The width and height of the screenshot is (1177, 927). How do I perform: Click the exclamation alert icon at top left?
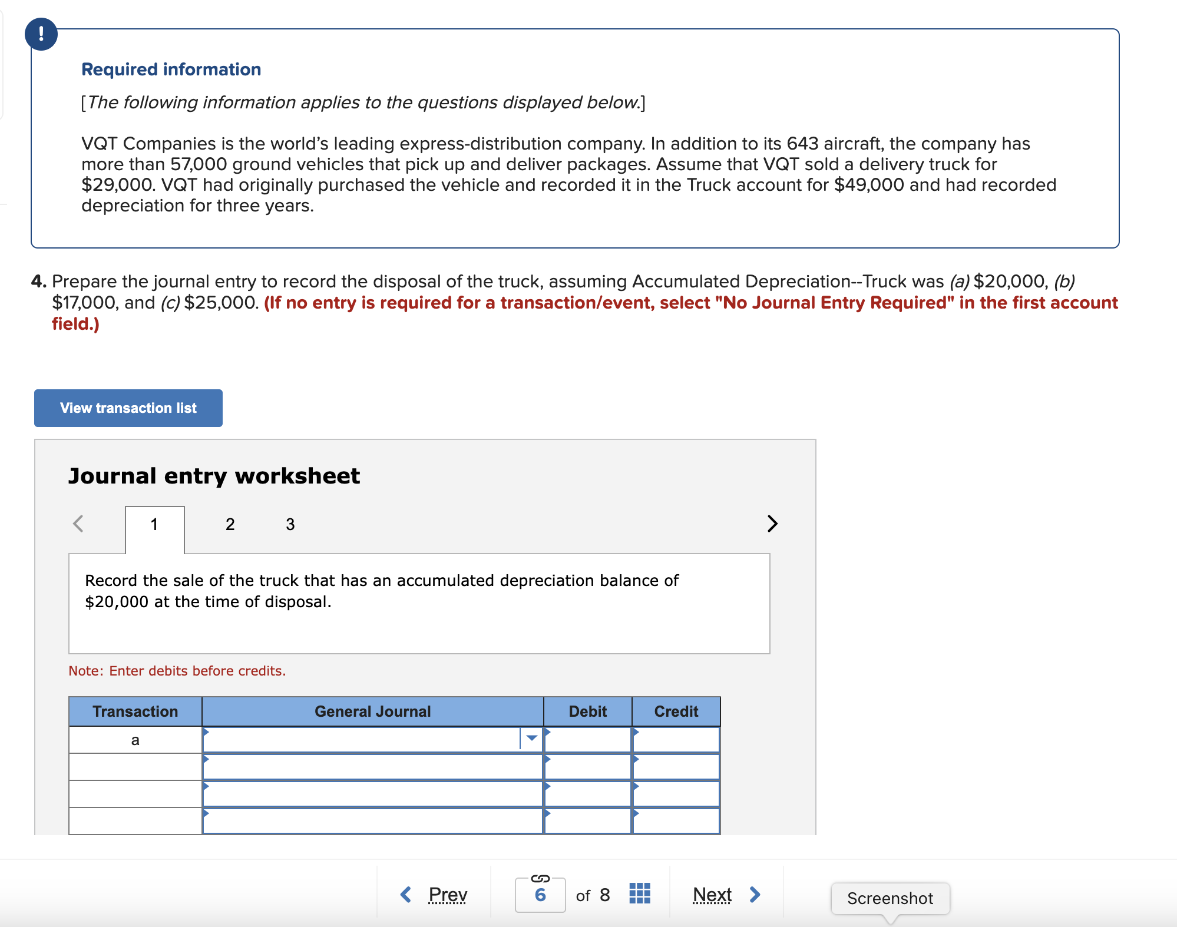[x=41, y=34]
